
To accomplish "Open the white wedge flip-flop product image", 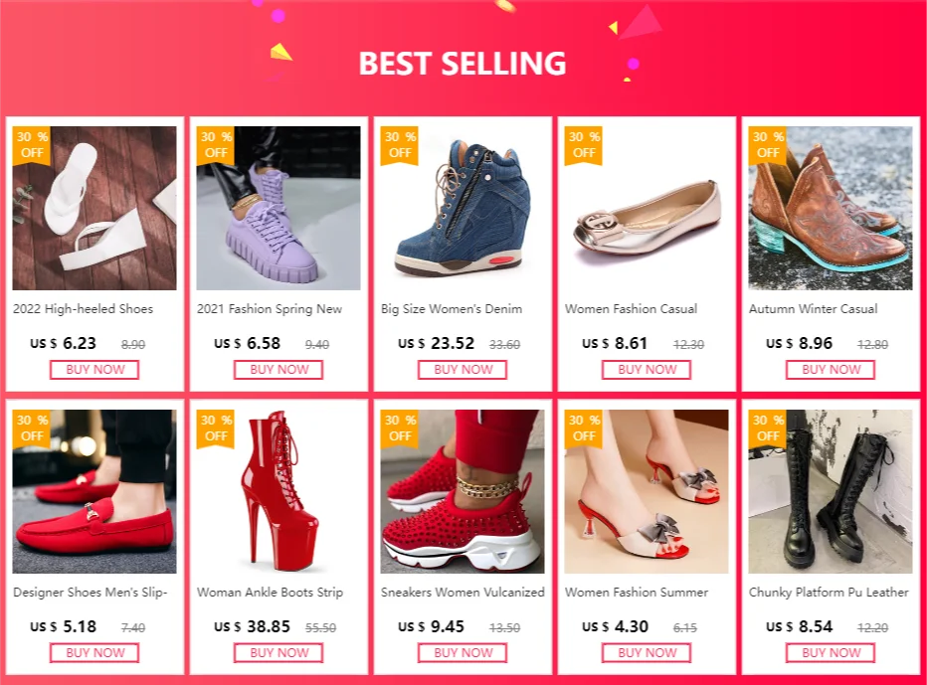I will coord(94,208).
